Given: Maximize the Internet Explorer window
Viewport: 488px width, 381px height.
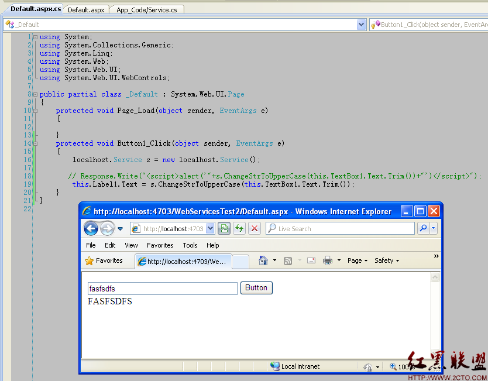Looking at the screenshot, I should click(420, 211).
